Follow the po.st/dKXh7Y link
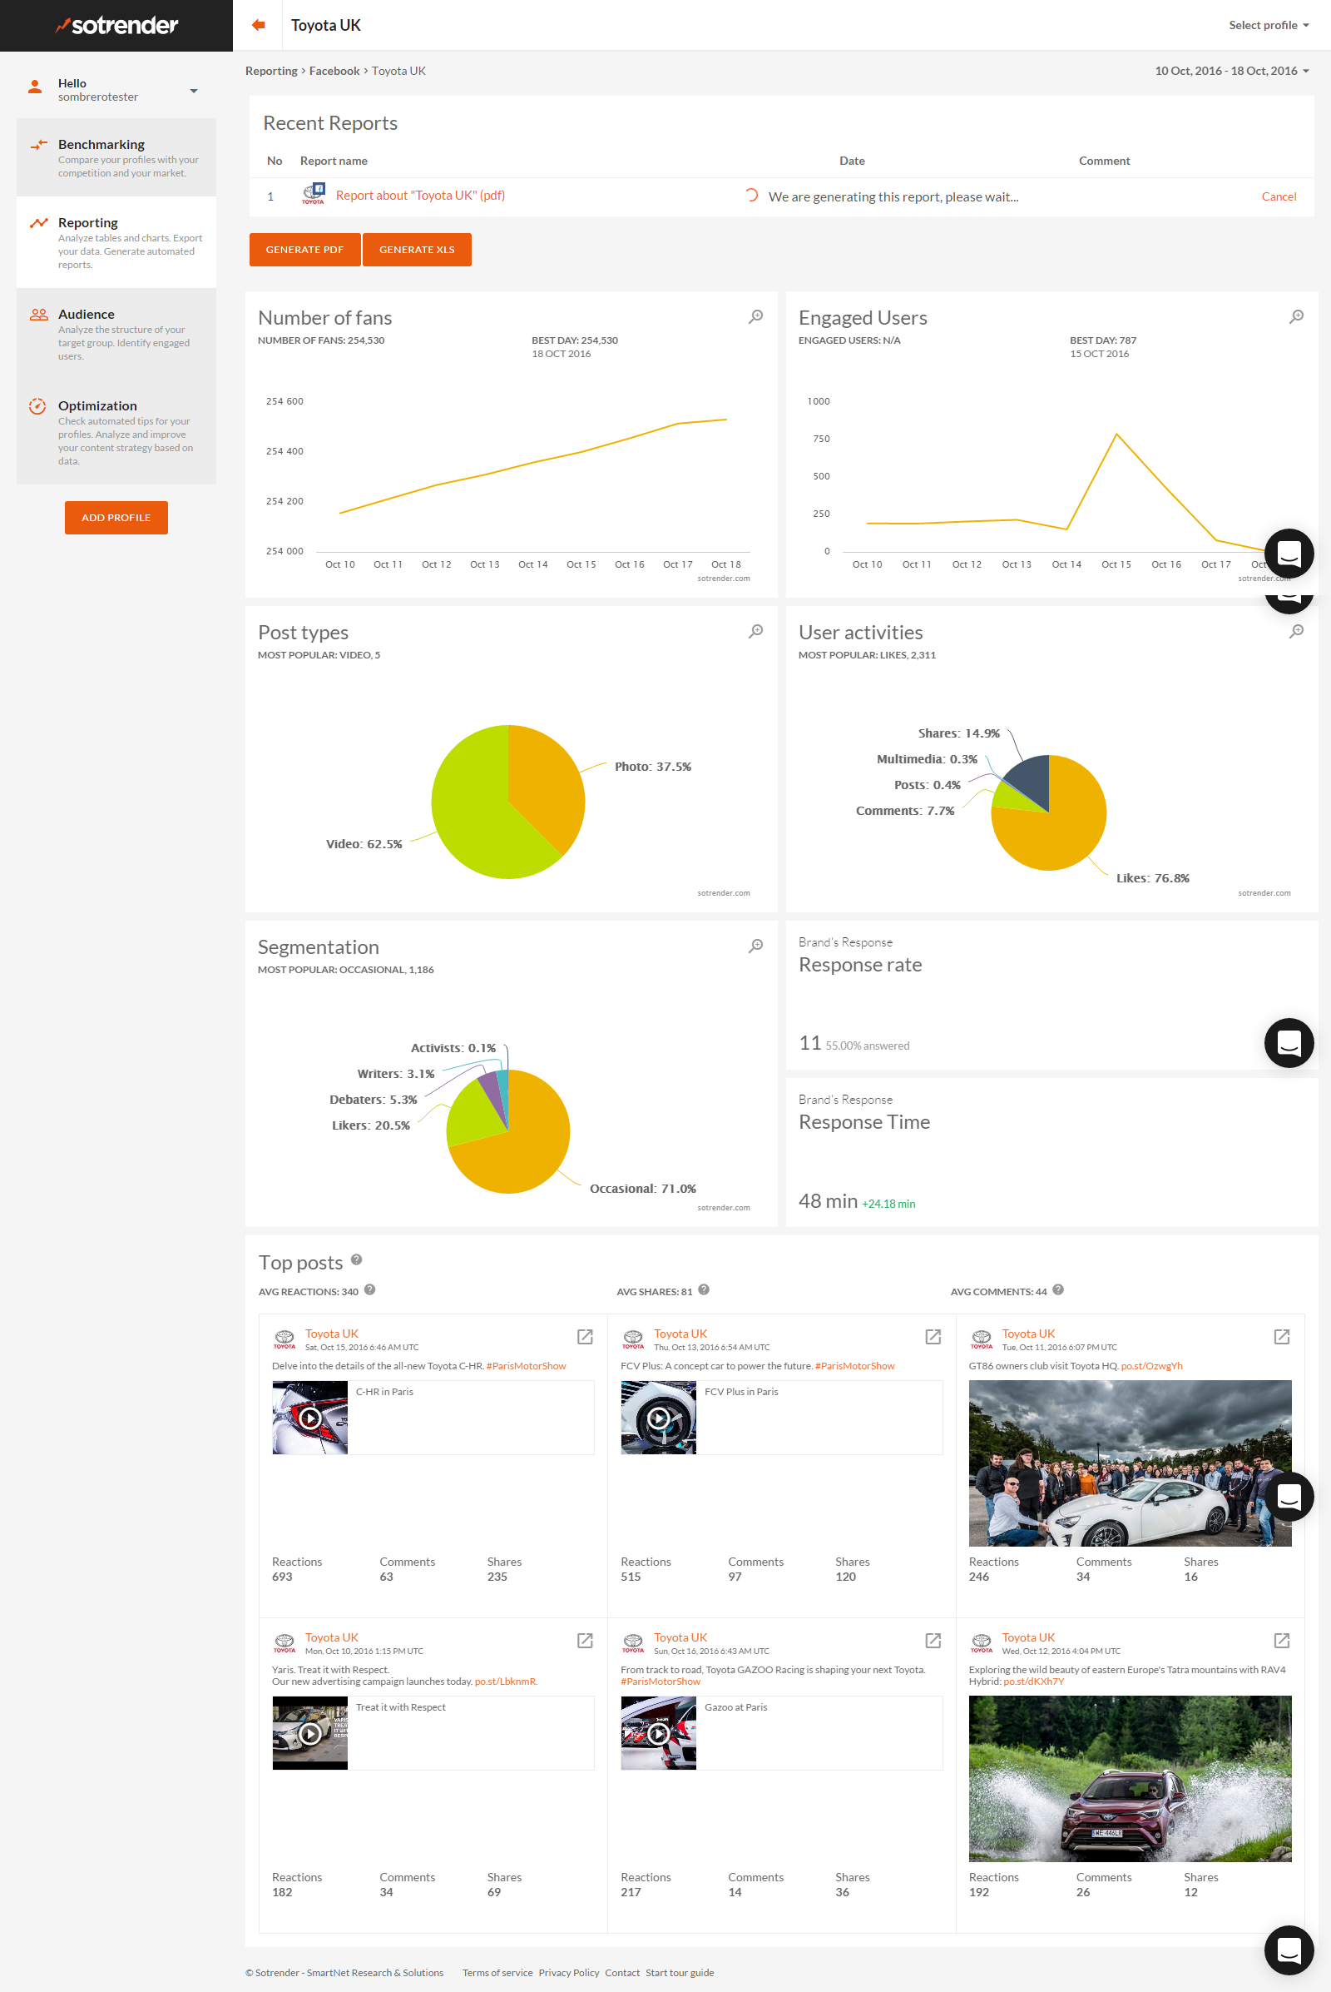1331x1992 pixels. tap(1033, 1682)
